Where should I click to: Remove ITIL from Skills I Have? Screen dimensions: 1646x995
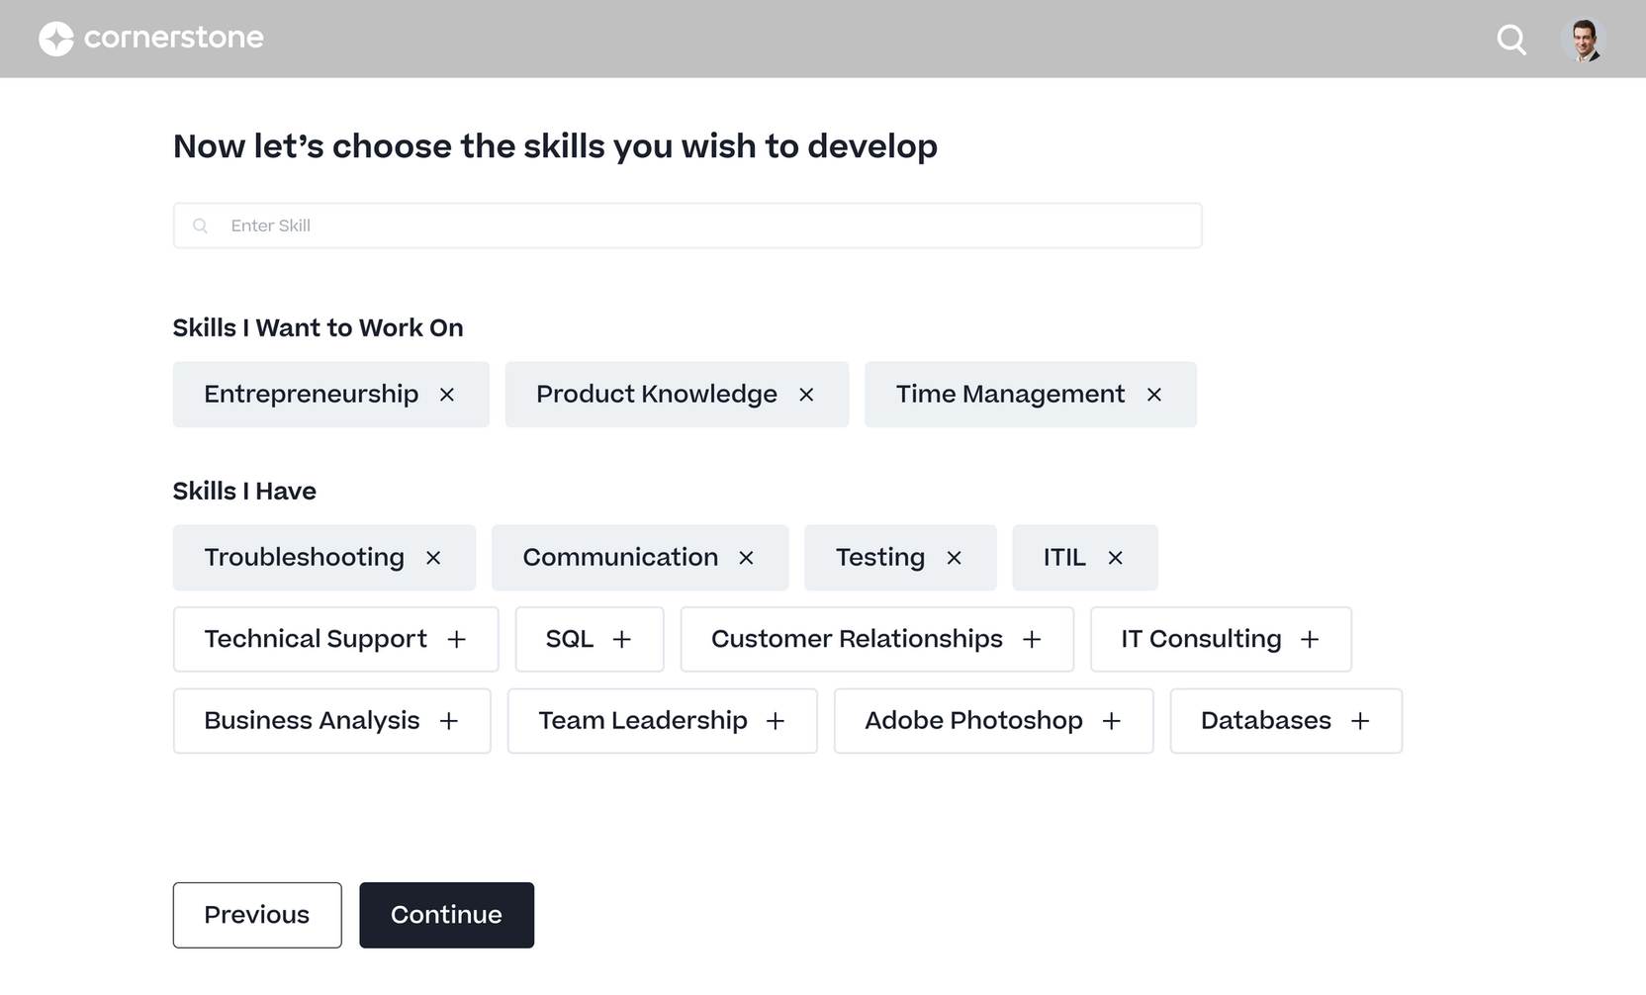pyautogui.click(x=1115, y=557)
